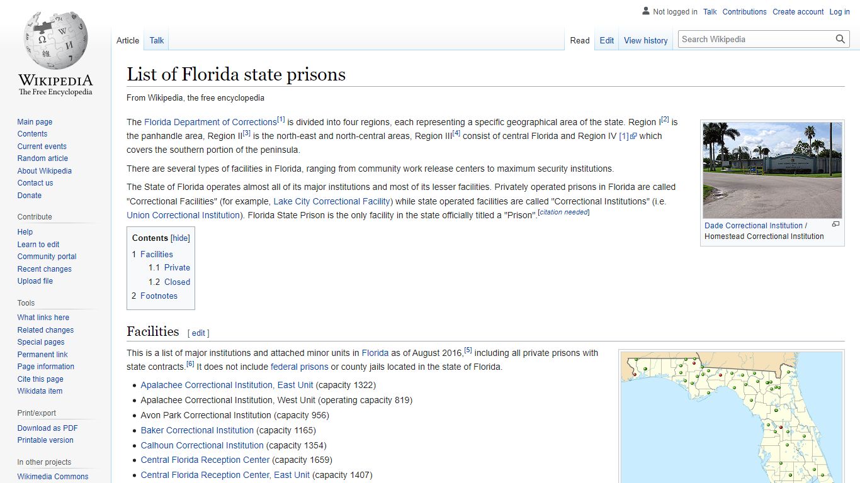Hide the Contents box
This screenshot has width=860, height=483.
pos(181,238)
